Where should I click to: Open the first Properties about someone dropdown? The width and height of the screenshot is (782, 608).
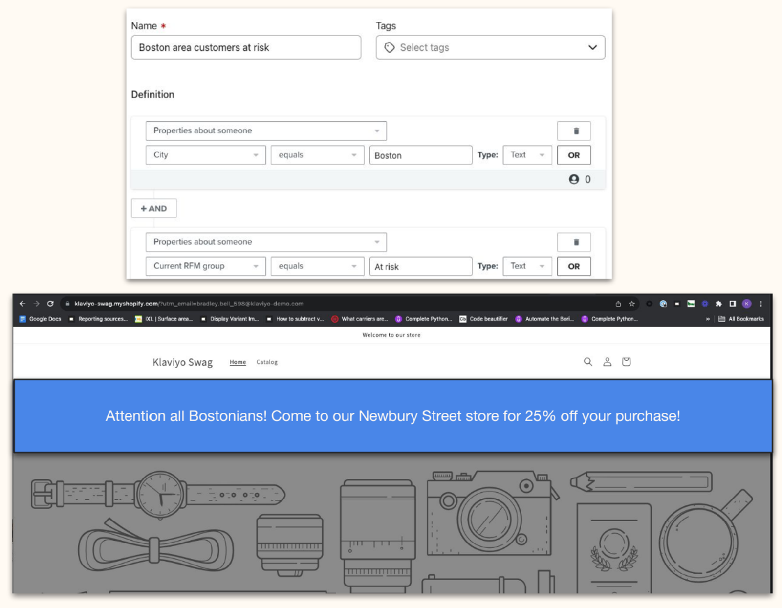point(266,131)
